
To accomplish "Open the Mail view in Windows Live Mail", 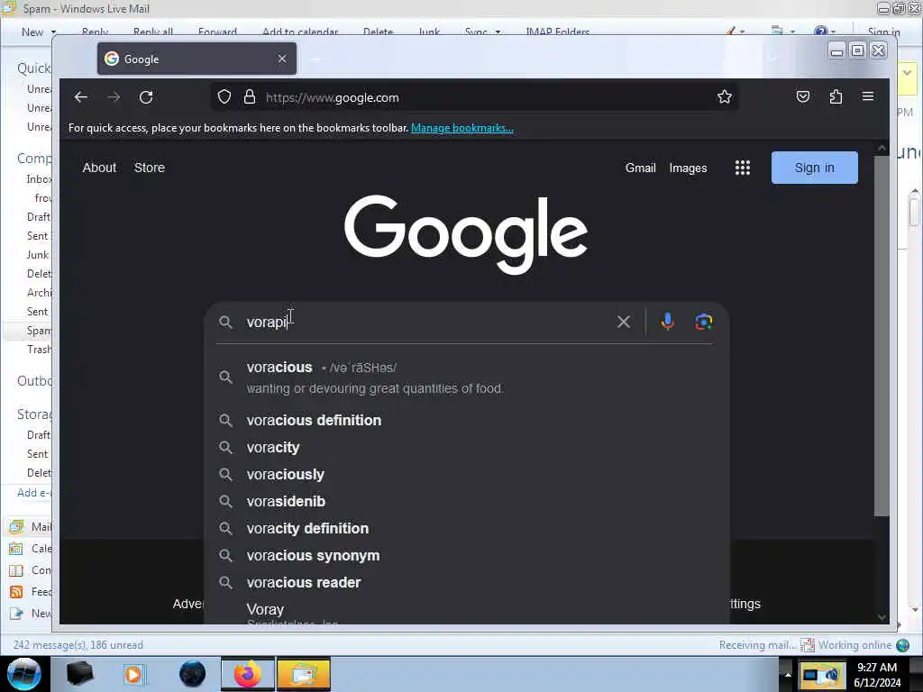I will pos(31,526).
